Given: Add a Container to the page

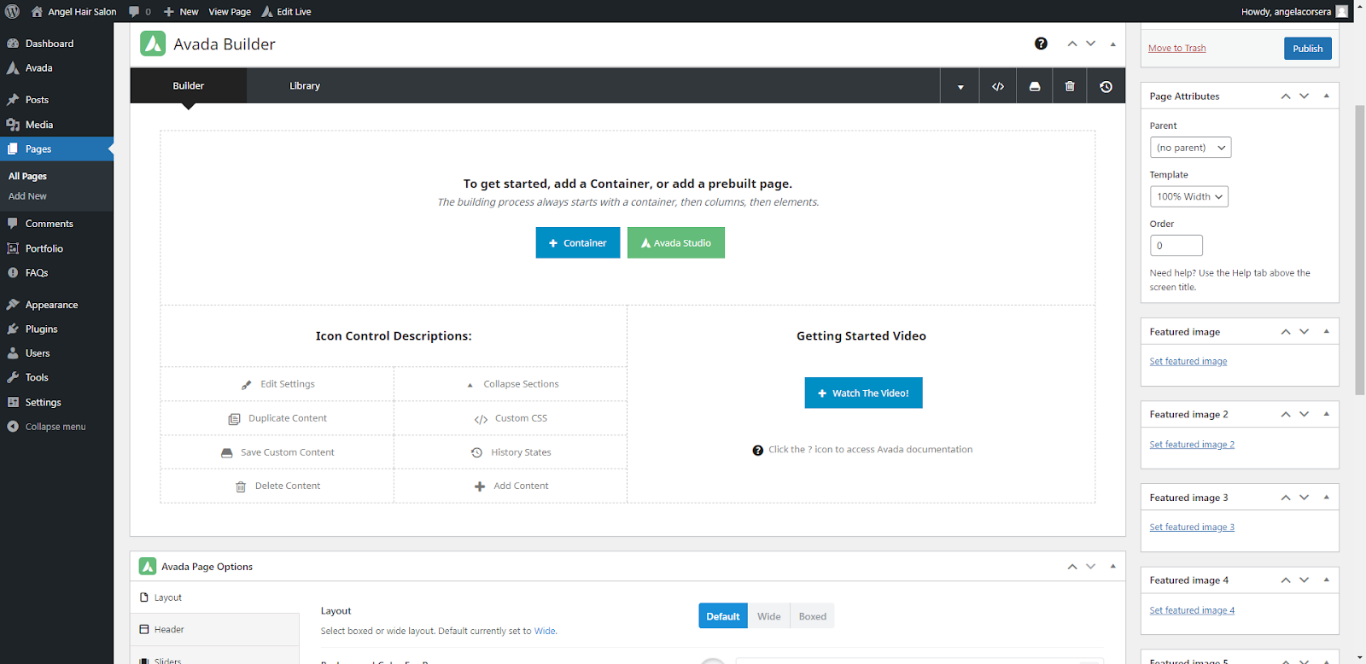Looking at the screenshot, I should click(578, 242).
